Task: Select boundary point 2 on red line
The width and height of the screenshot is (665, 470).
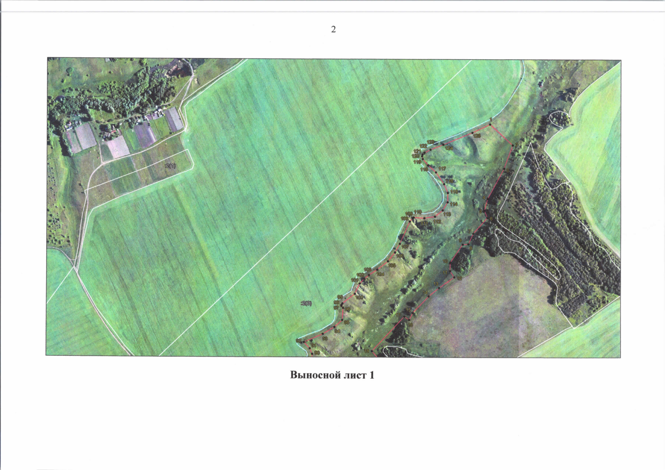Action: pyautogui.click(x=513, y=146)
